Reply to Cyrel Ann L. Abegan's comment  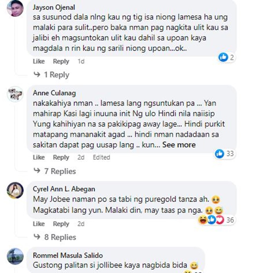pos(61,224)
